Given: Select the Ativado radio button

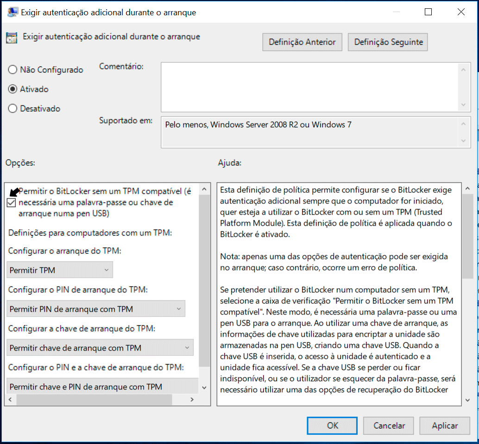Looking at the screenshot, I should click(13, 89).
